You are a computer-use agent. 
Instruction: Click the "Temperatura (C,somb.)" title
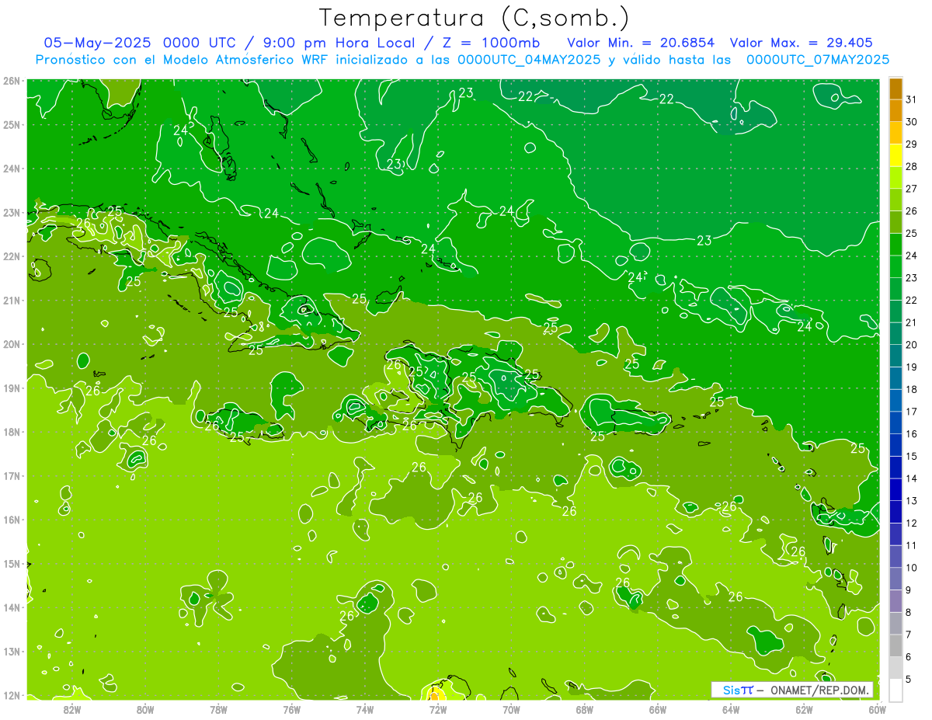click(475, 18)
